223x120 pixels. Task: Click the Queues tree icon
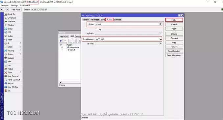(6, 58)
